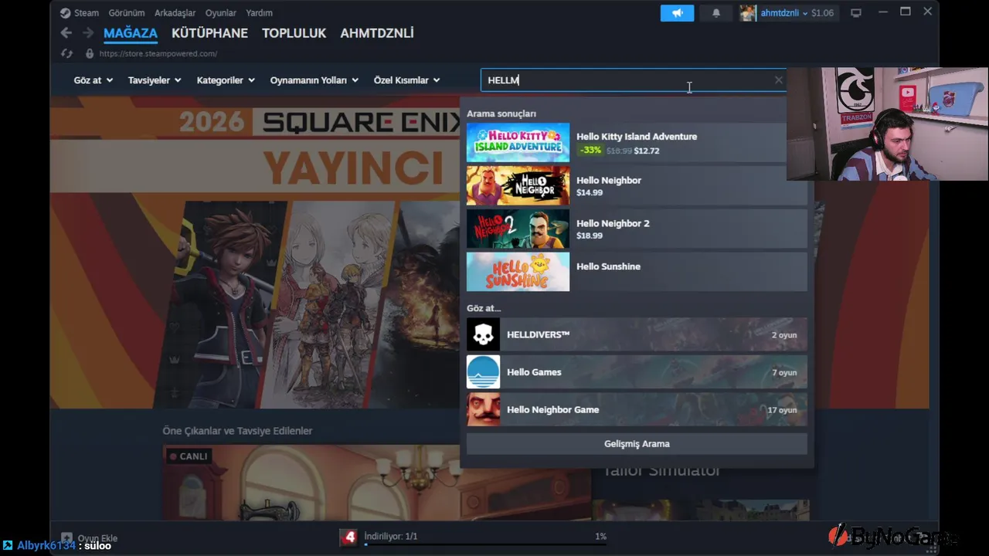Open the Görünüm menu
Screen dimensions: 989x556
[127, 13]
